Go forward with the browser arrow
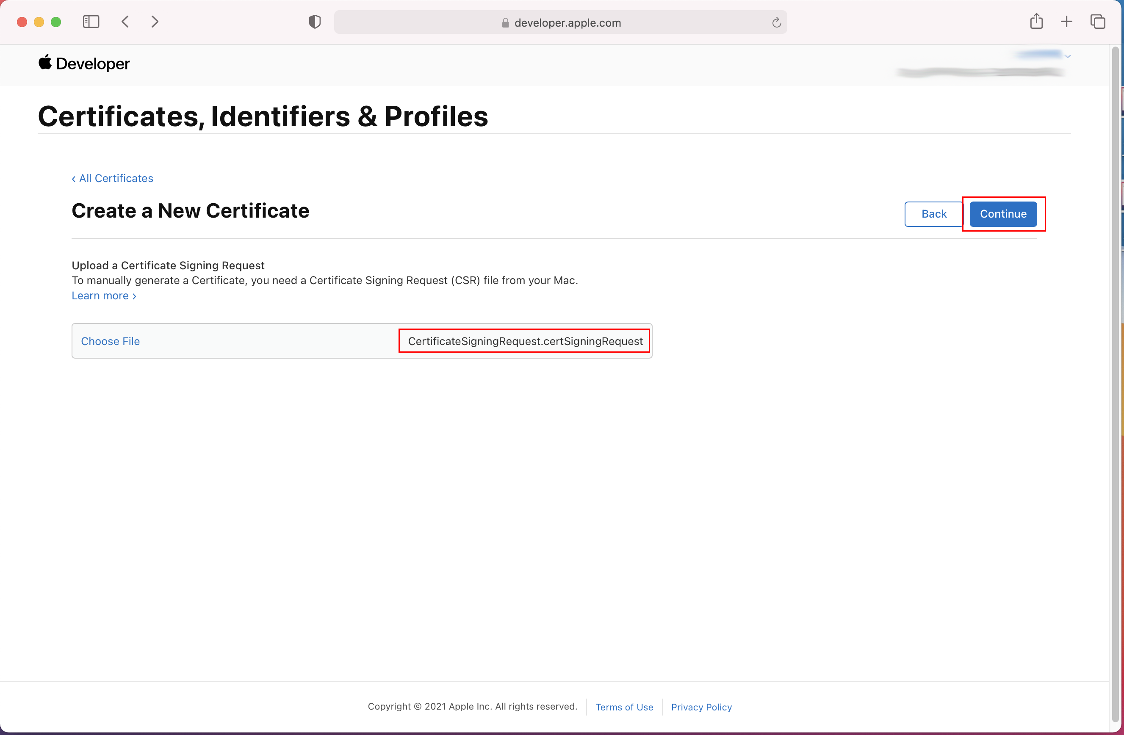This screenshot has height=735, width=1124. point(155,22)
